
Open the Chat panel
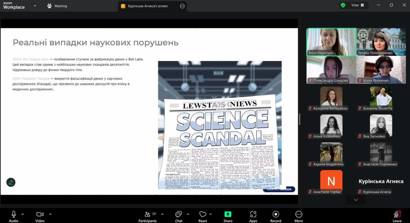coord(179,216)
